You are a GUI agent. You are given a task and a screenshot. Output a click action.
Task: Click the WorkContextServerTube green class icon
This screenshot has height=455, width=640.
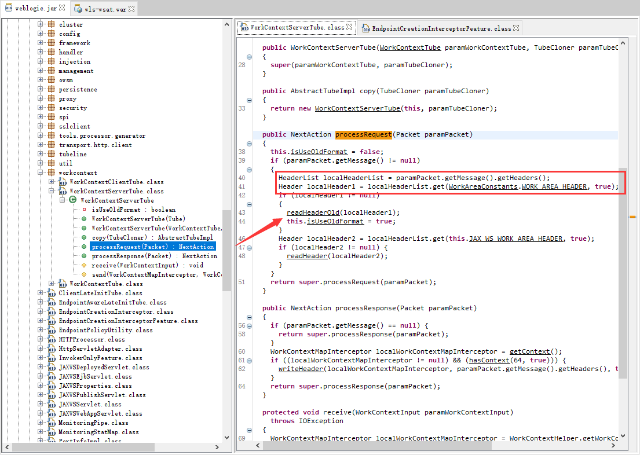click(x=73, y=200)
